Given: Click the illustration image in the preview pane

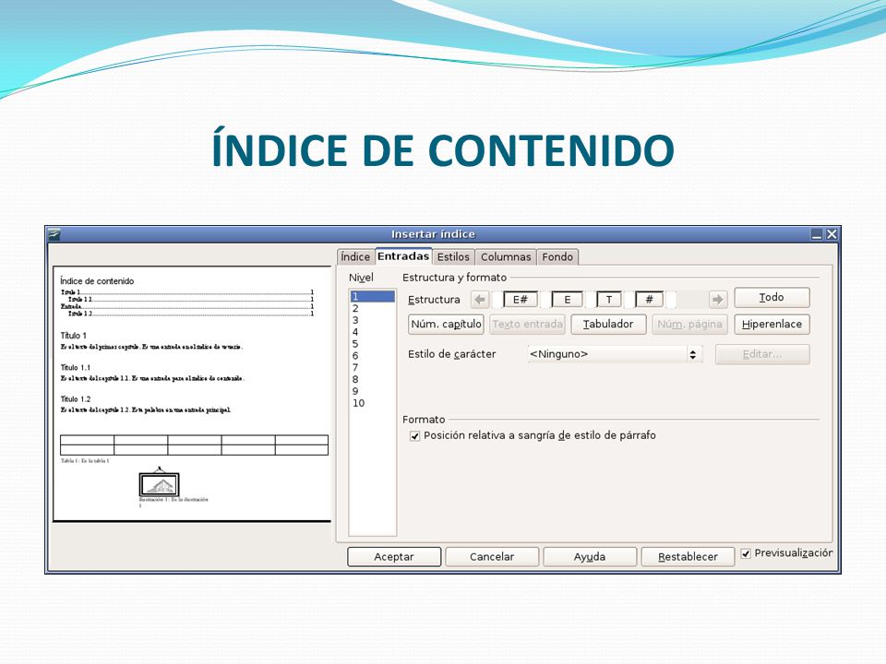Looking at the screenshot, I should pos(160,483).
